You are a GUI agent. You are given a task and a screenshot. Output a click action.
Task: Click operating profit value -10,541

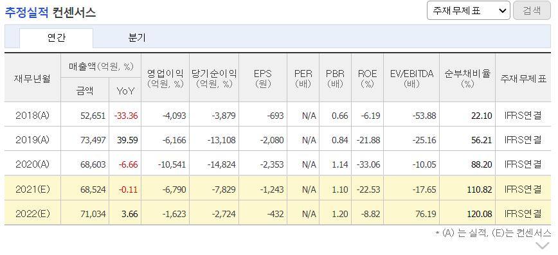[x=172, y=164]
